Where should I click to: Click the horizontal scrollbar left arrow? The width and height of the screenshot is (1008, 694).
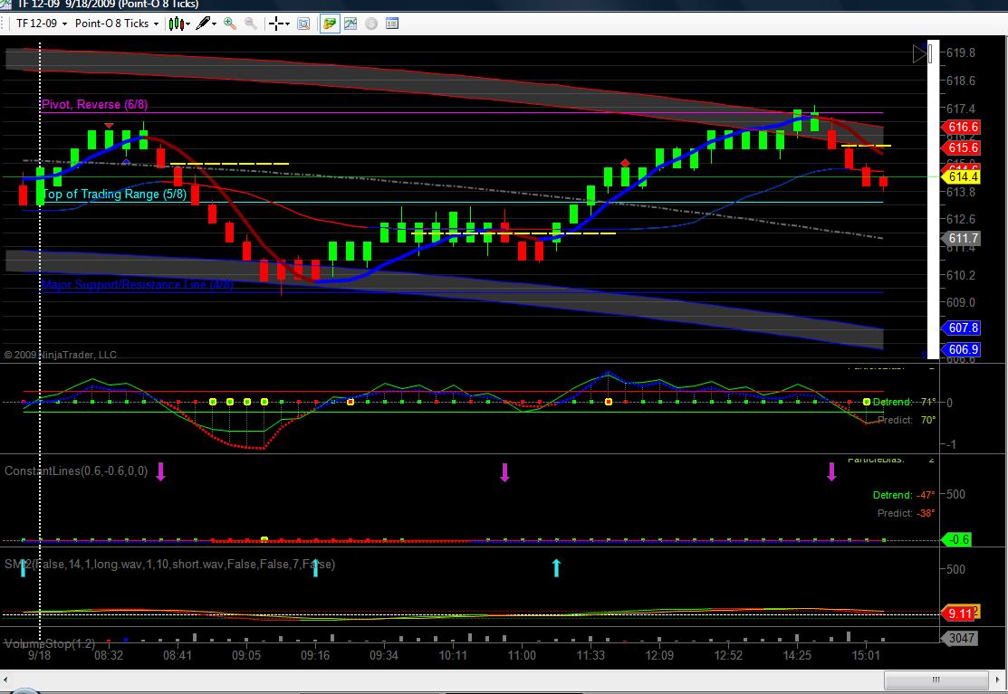pyautogui.click(x=7, y=680)
